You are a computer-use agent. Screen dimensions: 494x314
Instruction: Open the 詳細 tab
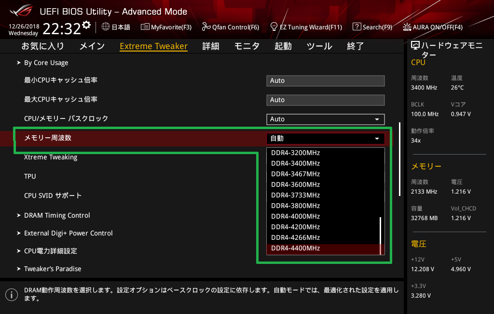[x=211, y=46]
